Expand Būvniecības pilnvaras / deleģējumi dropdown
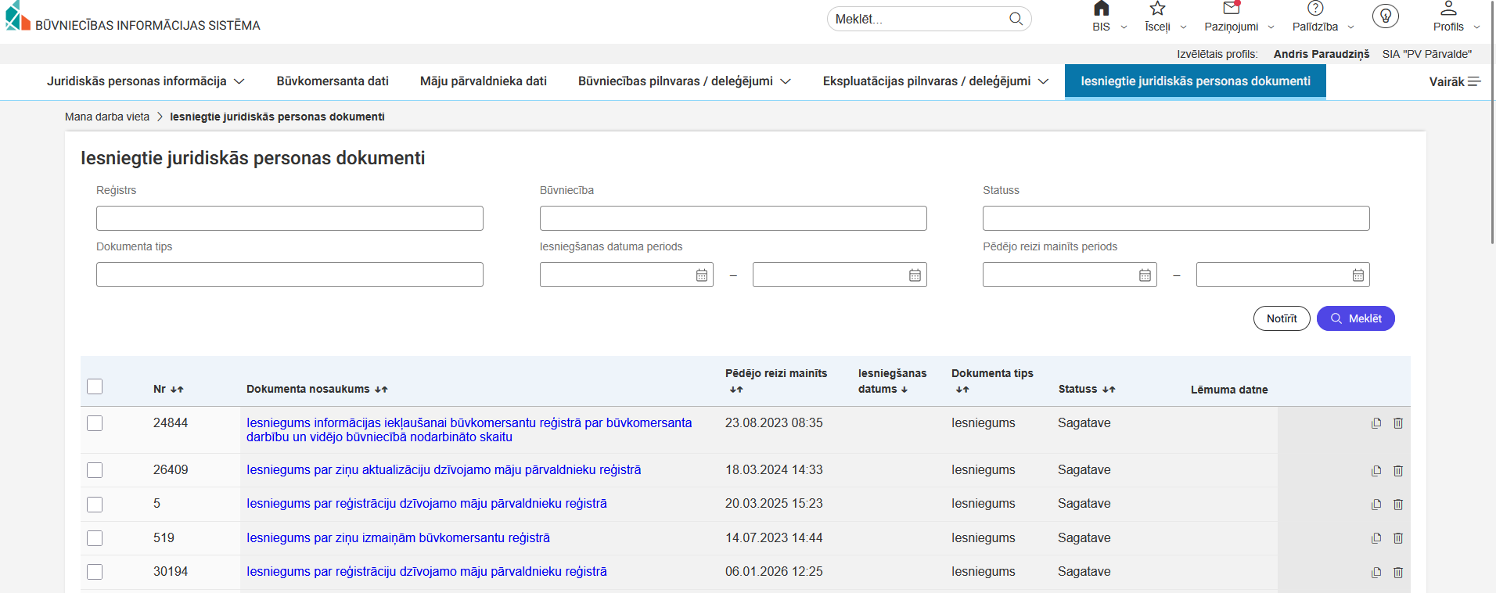Image resolution: width=1496 pixels, height=593 pixels. pos(684,81)
